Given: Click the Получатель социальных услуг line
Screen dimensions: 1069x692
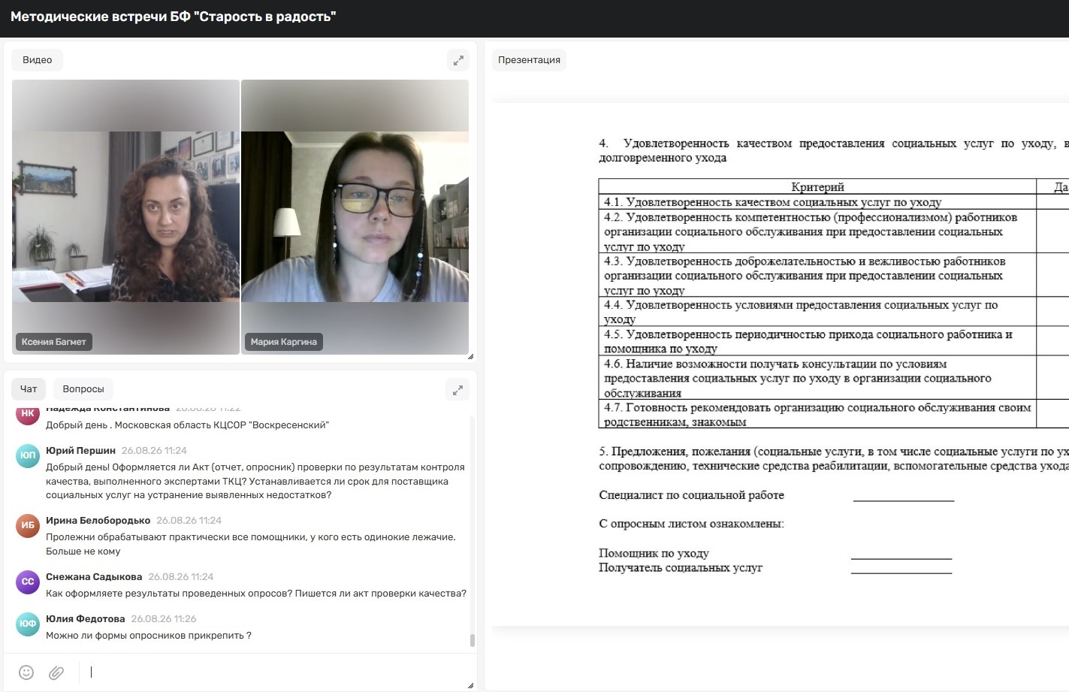Looking at the screenshot, I should (x=681, y=567).
